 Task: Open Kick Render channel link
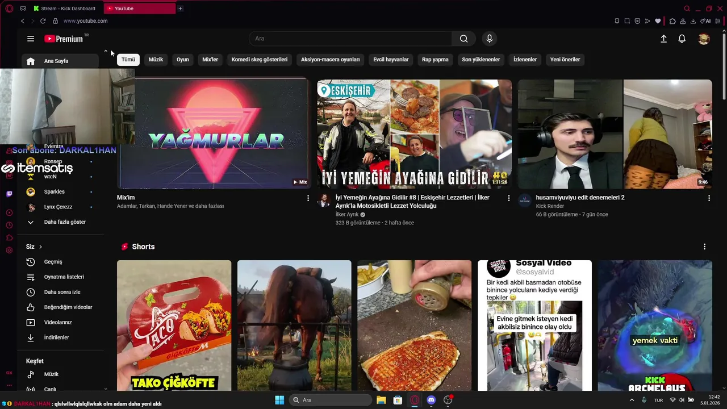coord(550,206)
